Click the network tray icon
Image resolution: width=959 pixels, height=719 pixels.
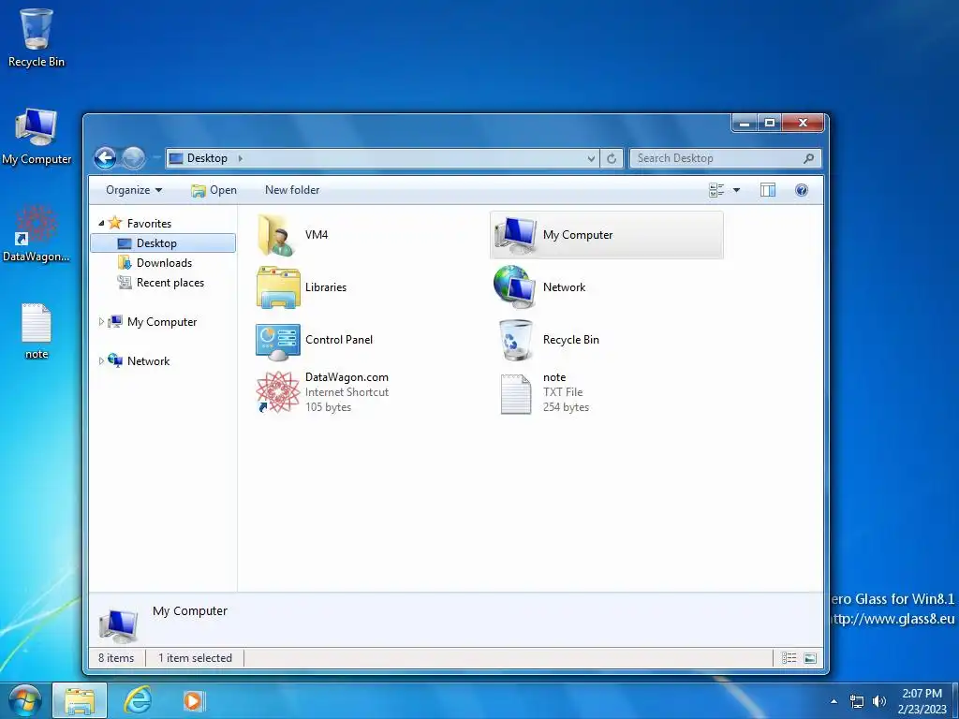857,701
